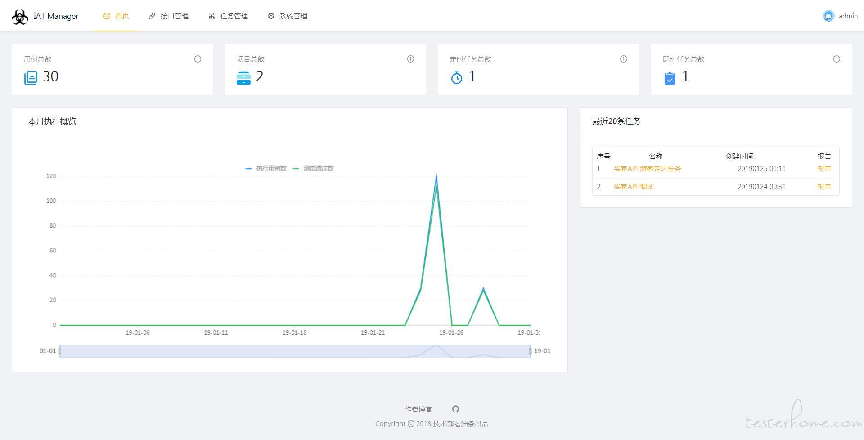This screenshot has height=440, width=864.
Task: Toggle 测试通过数 series in chart legend
Action: click(x=314, y=168)
